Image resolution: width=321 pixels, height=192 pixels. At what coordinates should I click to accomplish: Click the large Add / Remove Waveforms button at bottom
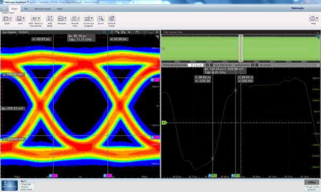tap(10, 185)
